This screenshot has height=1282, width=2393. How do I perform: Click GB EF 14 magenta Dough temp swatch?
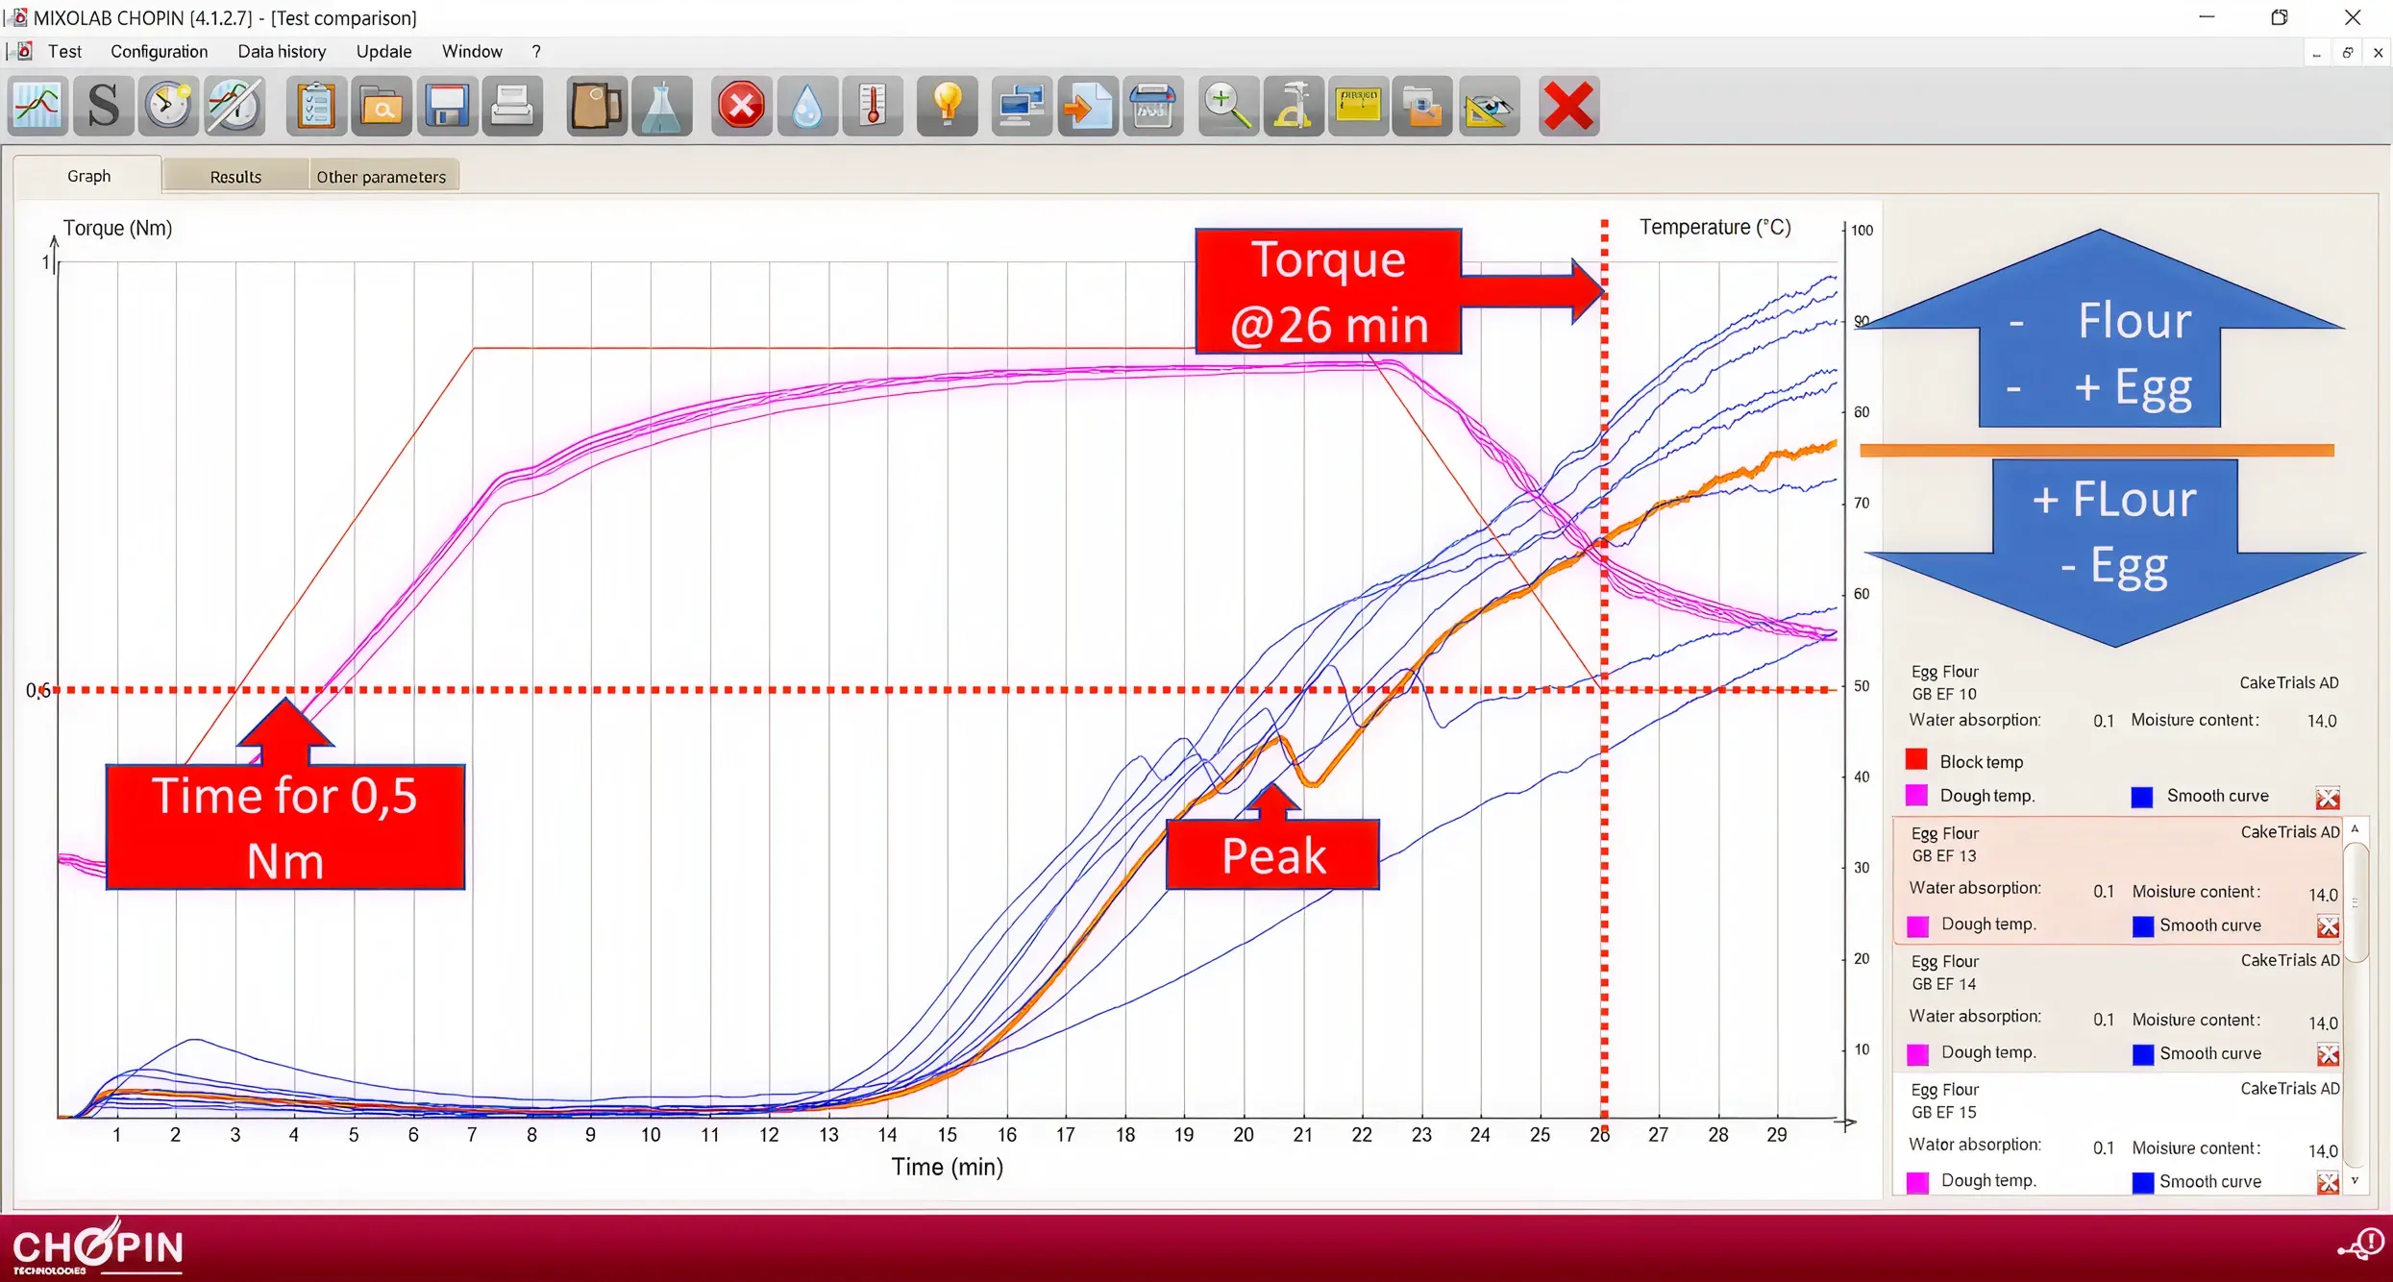pyautogui.click(x=1917, y=1054)
